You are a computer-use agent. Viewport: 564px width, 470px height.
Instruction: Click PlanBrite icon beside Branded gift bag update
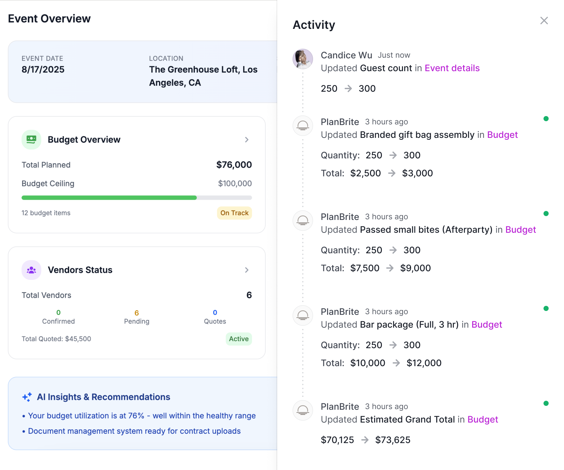point(302,125)
